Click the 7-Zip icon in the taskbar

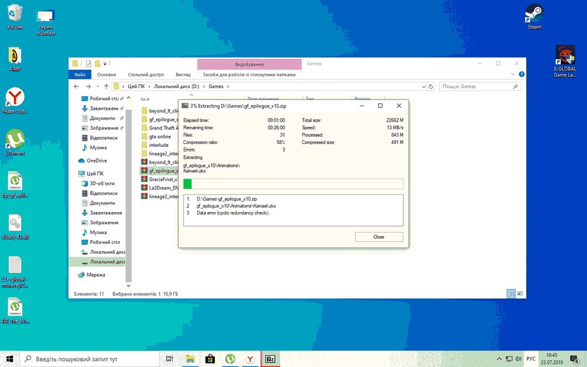click(270, 358)
